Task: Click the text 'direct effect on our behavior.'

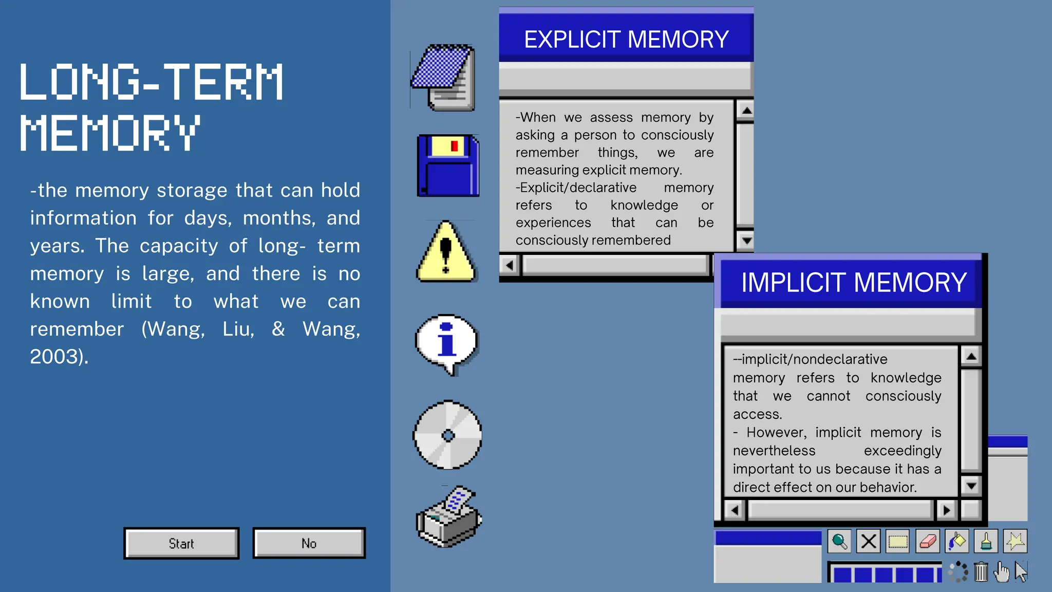Action: pos(825,487)
